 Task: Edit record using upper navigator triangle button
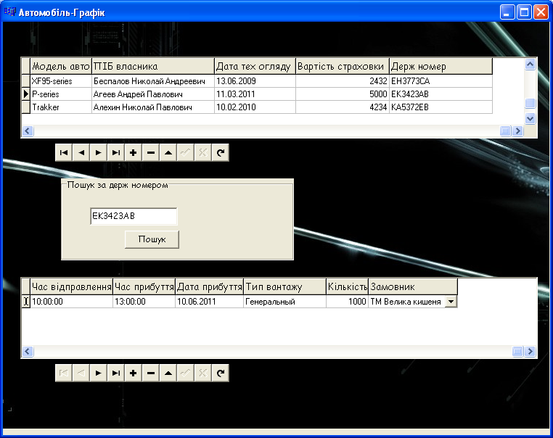(168, 152)
